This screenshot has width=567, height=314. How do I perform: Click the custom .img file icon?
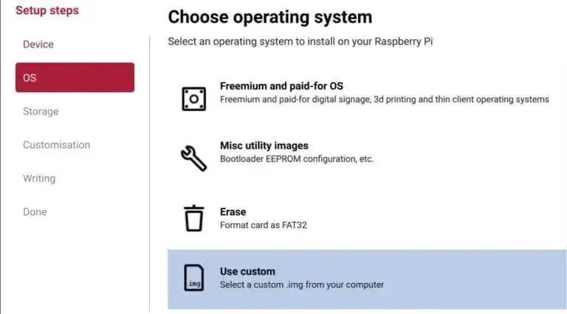(x=194, y=278)
